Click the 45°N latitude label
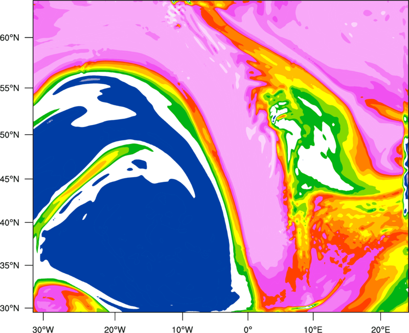 [10, 179]
